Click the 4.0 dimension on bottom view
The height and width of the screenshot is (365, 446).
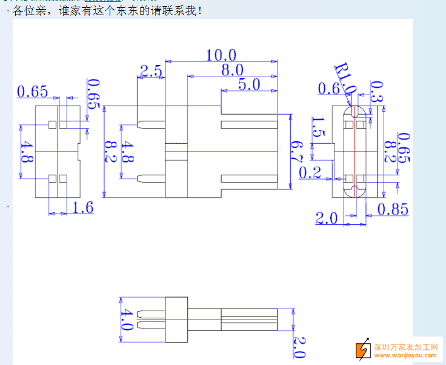click(x=128, y=318)
